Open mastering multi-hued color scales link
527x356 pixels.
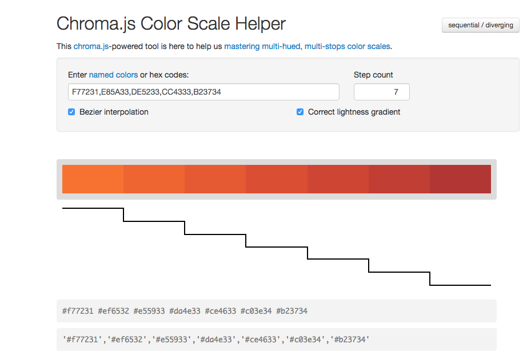tap(307, 46)
